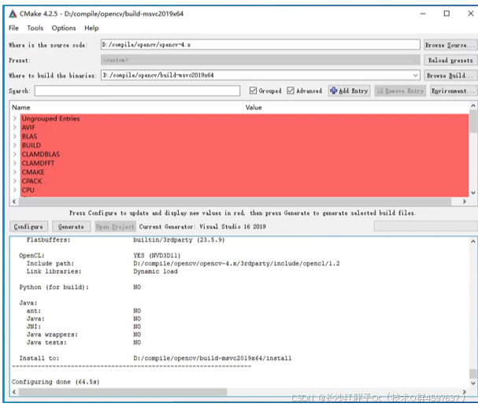This screenshot has width=478, height=407.
Task: Expand the CPACK group
Action: pyautogui.click(x=14, y=181)
